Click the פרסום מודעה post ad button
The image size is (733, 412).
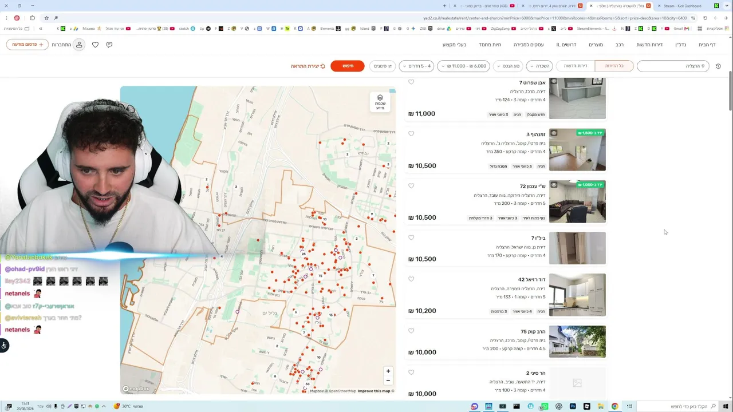tap(27, 45)
